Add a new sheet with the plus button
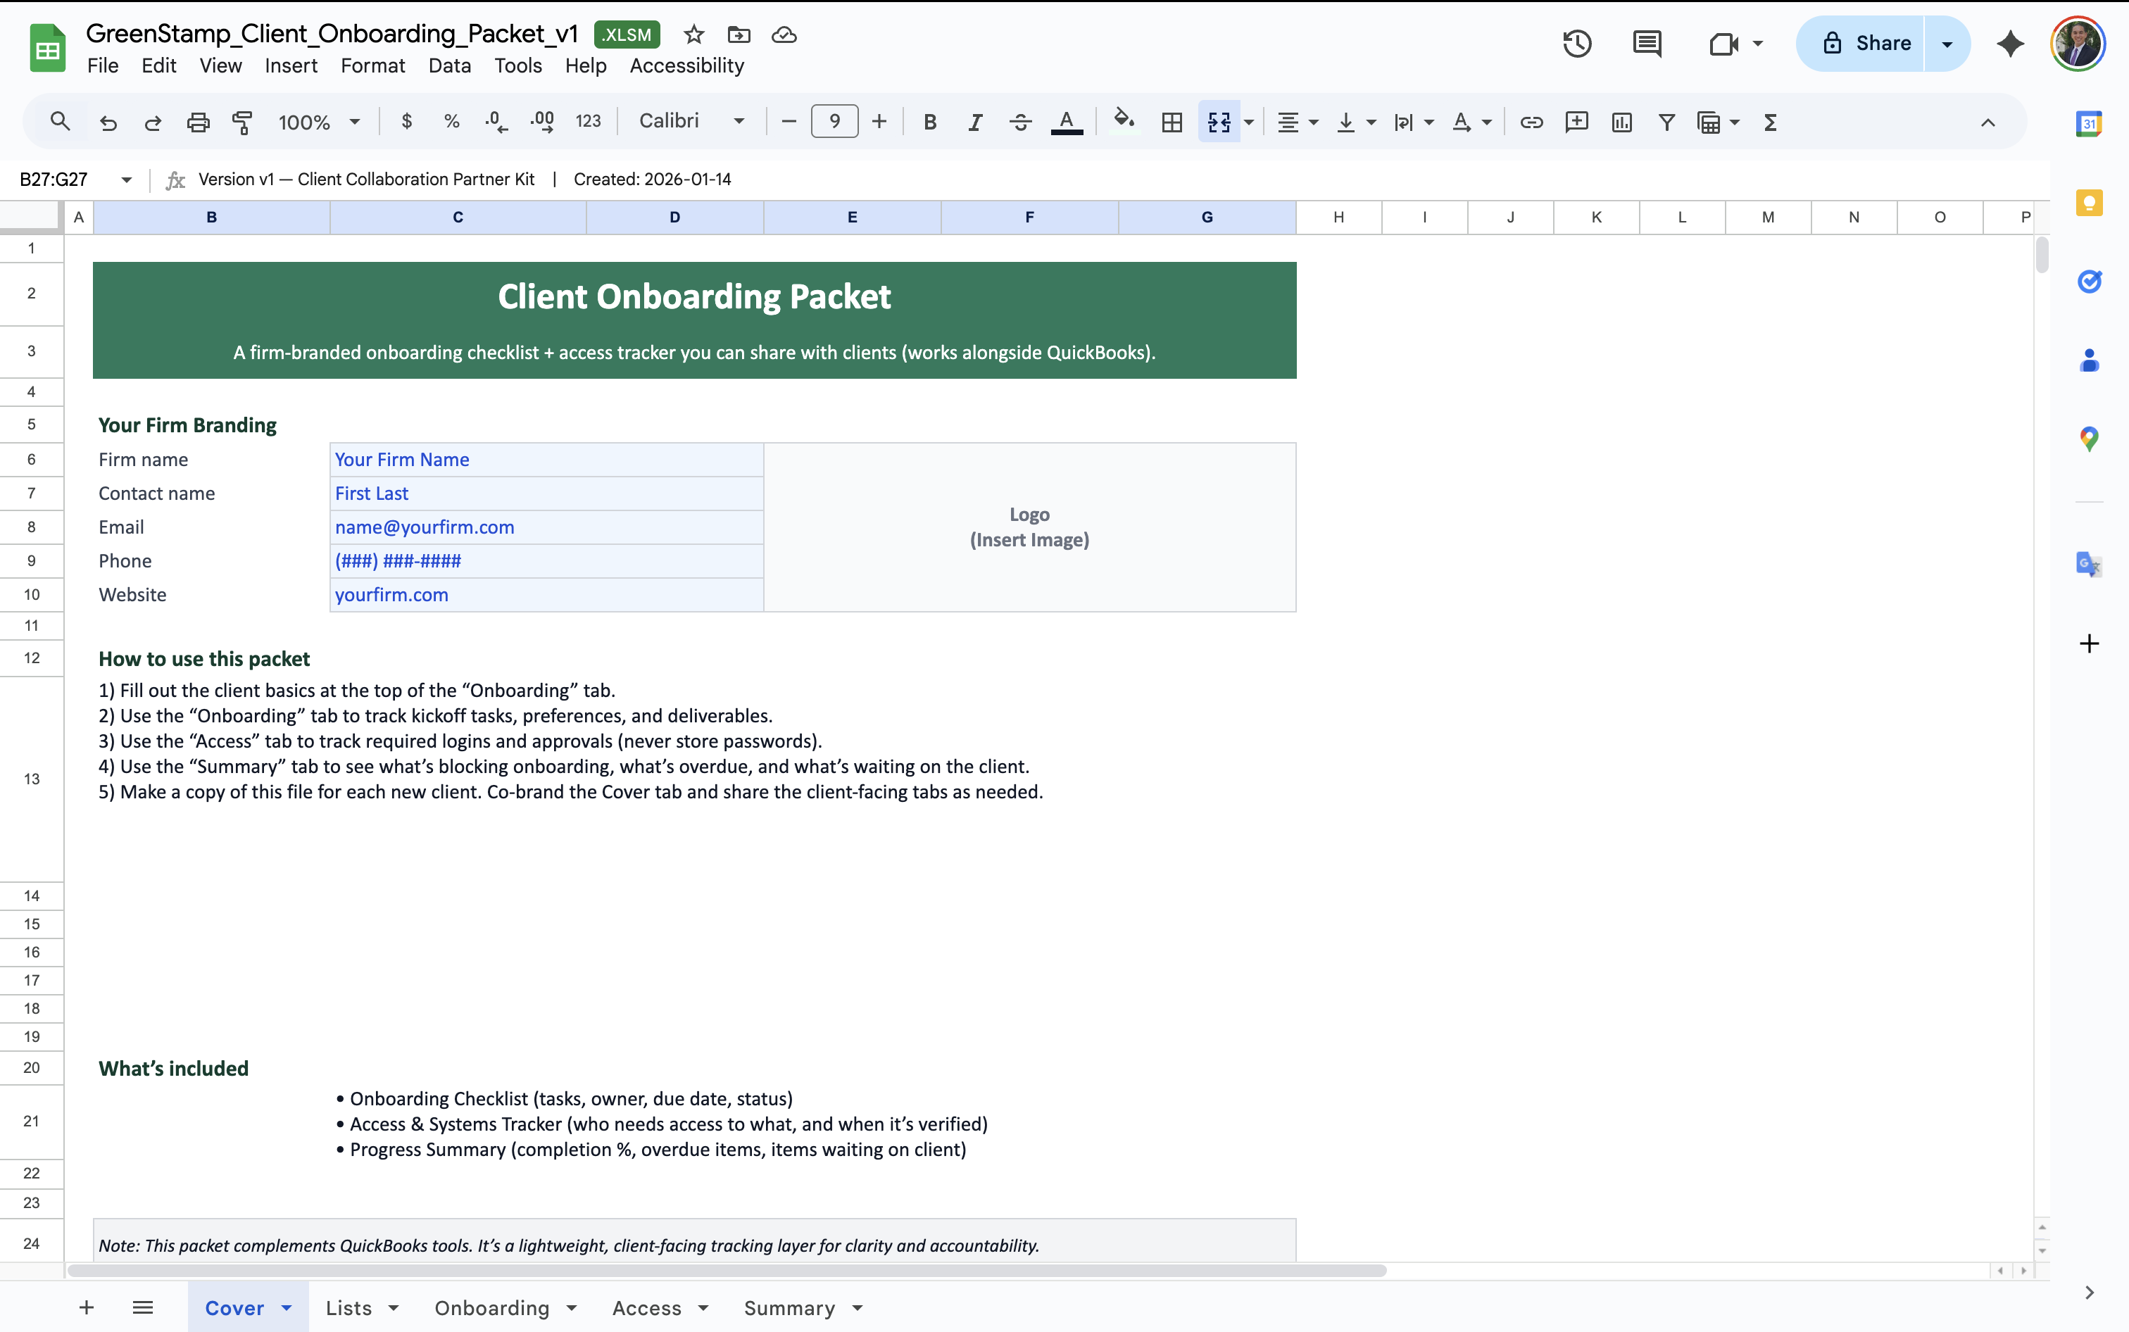Image resolution: width=2129 pixels, height=1332 pixels. click(85, 1307)
